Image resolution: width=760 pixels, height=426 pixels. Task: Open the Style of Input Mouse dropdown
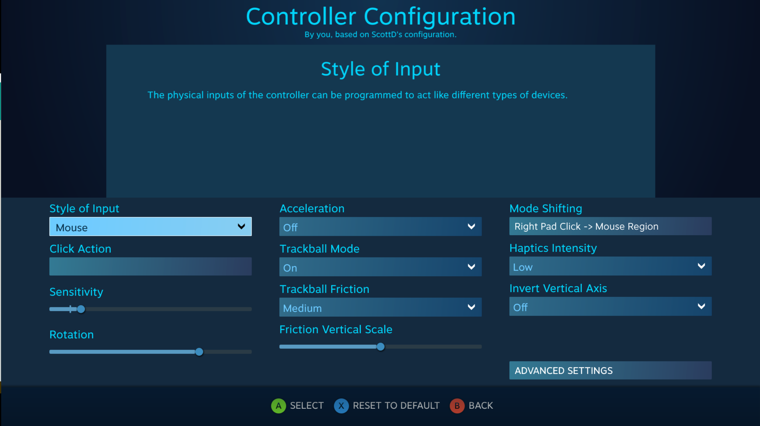pyautogui.click(x=150, y=226)
